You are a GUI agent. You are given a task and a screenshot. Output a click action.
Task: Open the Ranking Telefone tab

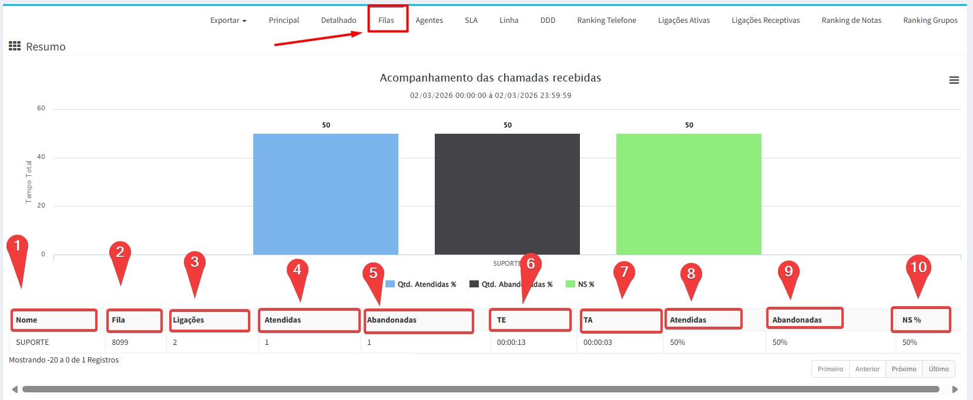click(x=606, y=21)
